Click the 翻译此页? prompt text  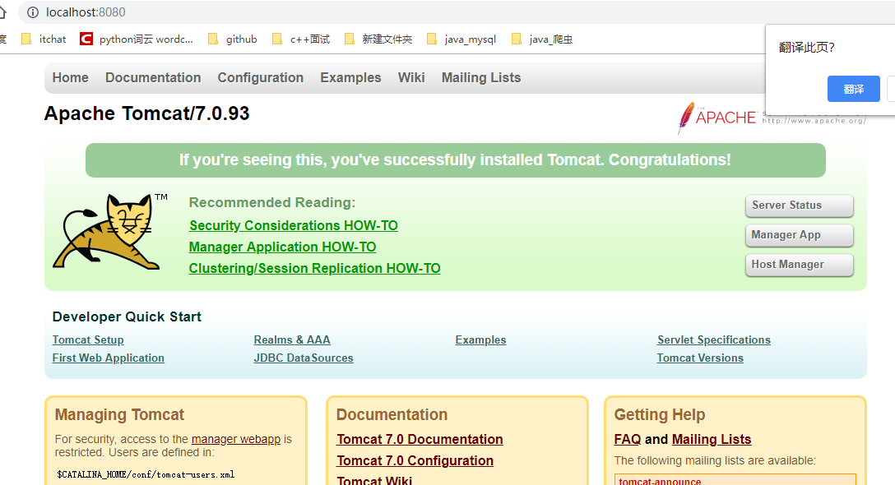806,48
